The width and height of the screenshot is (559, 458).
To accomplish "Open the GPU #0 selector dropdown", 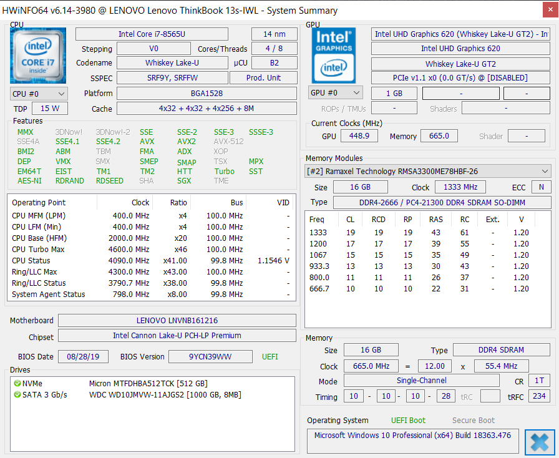I will pos(336,93).
